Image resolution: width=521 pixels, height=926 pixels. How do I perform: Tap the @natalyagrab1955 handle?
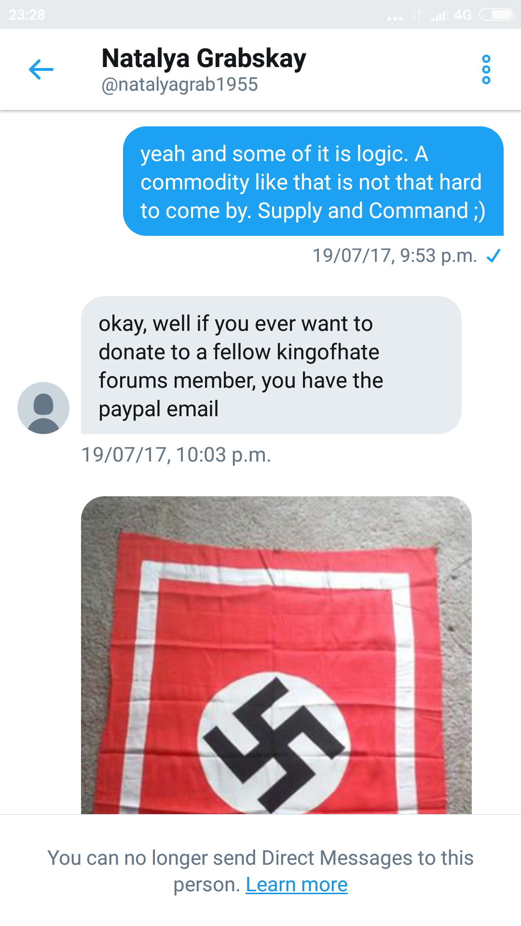tap(180, 84)
